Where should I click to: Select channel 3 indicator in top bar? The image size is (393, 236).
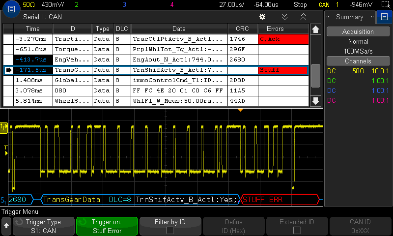[124, 4]
